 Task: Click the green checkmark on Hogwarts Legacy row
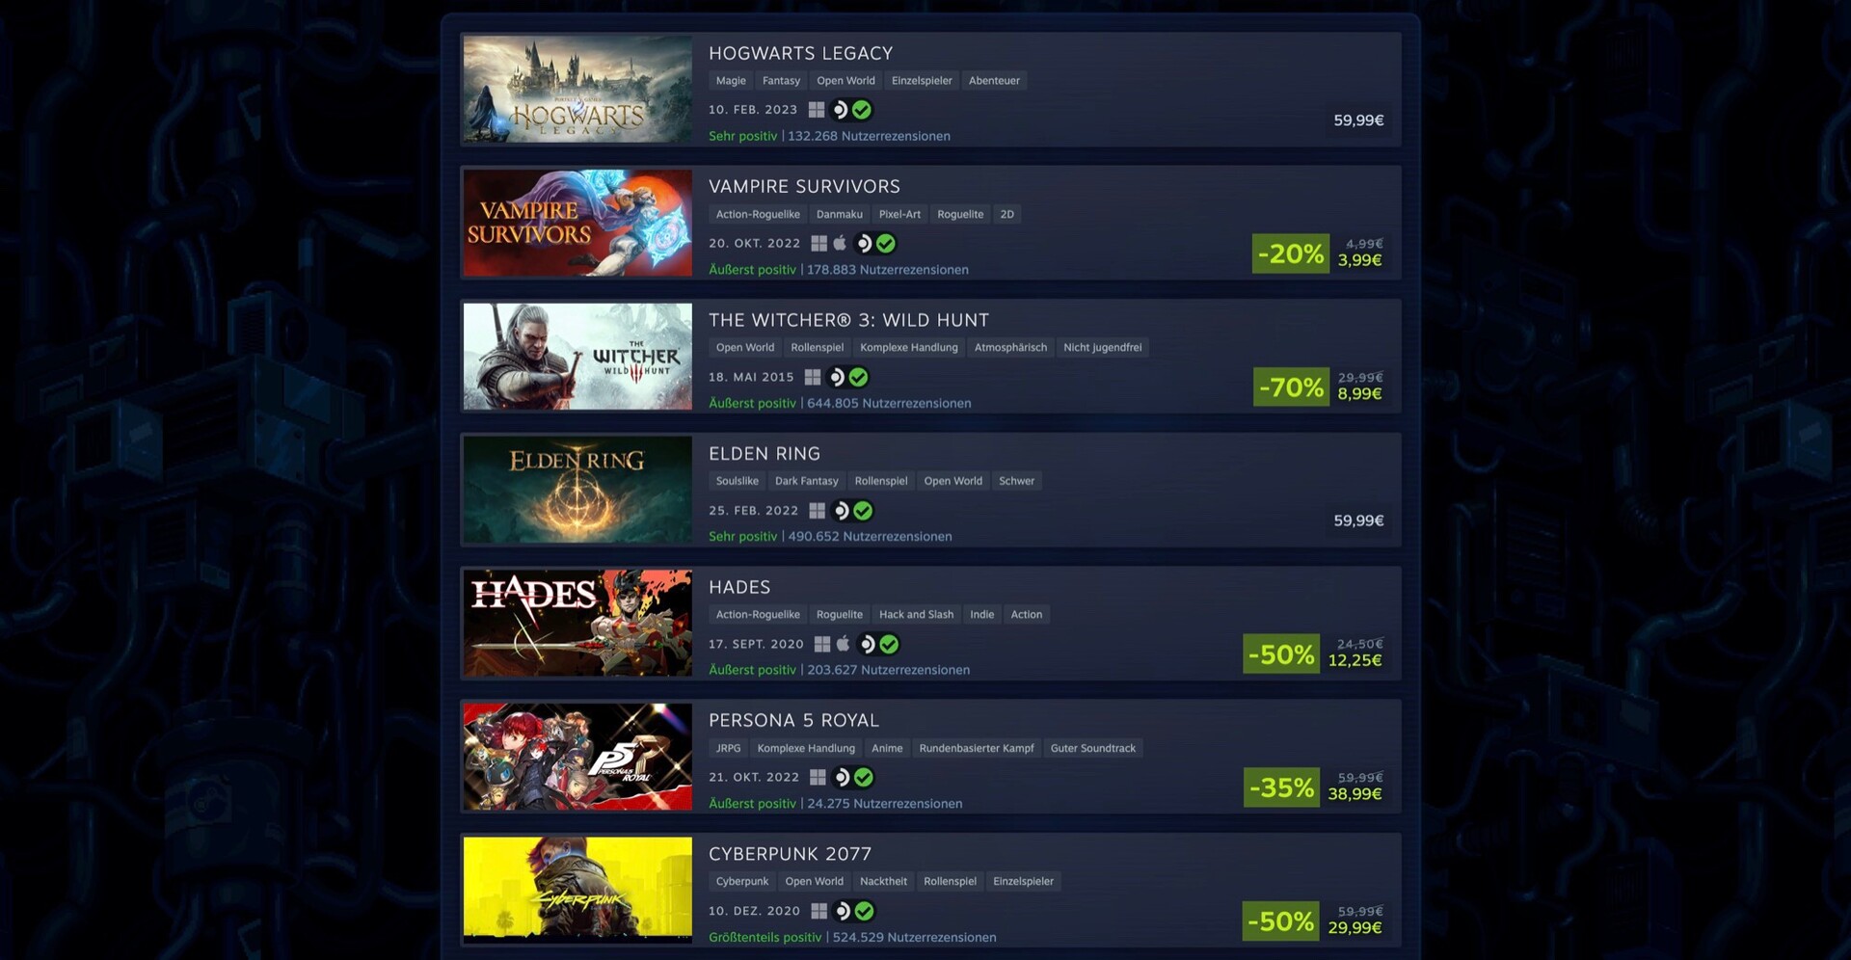pyautogui.click(x=862, y=110)
